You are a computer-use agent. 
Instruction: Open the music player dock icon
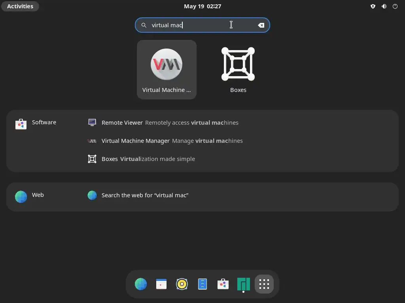point(182,284)
